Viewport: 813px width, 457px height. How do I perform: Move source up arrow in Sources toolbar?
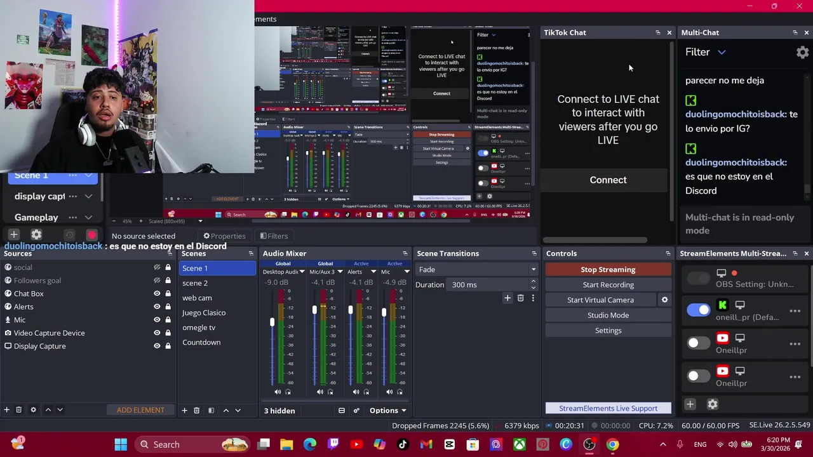pos(48,410)
